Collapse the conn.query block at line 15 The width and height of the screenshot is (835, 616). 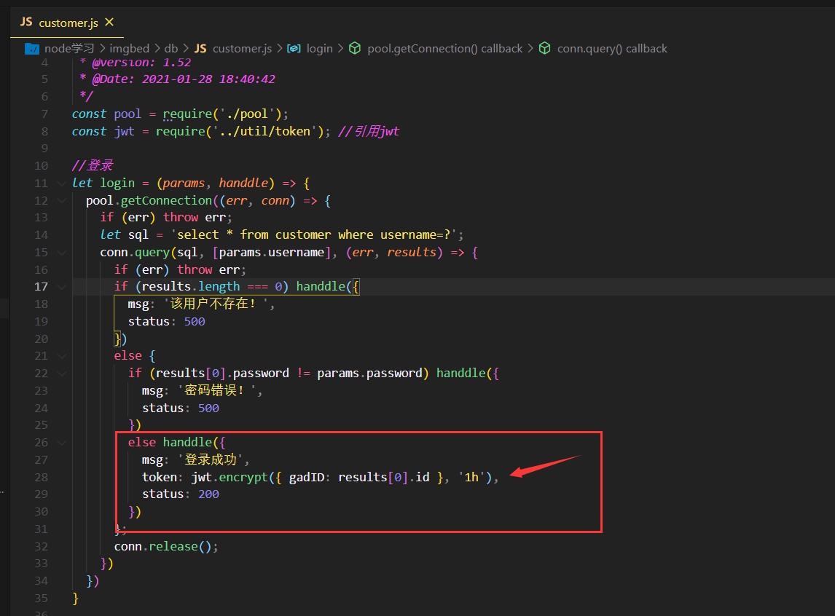tap(62, 252)
